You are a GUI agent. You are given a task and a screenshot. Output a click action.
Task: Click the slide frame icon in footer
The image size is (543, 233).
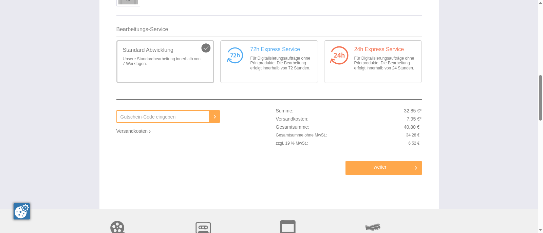pos(288,227)
